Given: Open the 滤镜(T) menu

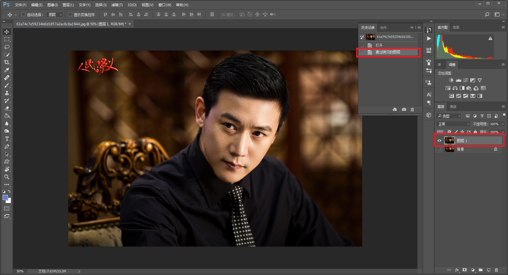Looking at the screenshot, I should pos(117,5).
